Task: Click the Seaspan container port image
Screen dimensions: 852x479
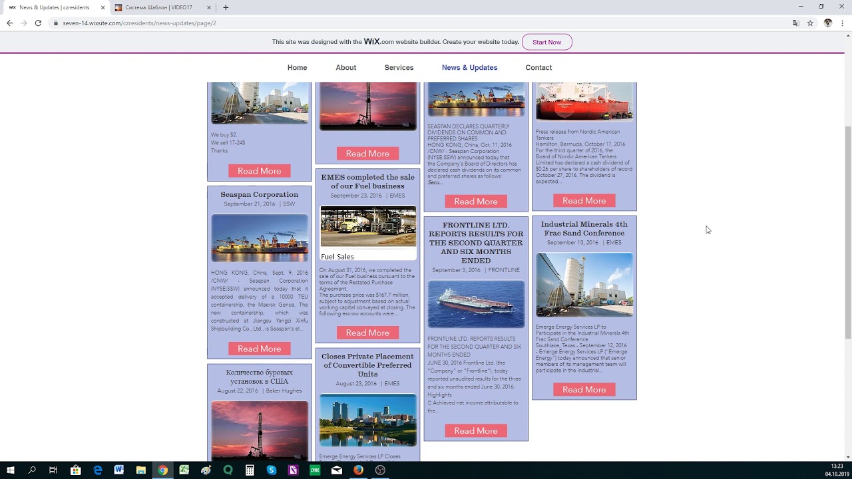Action: click(x=260, y=238)
